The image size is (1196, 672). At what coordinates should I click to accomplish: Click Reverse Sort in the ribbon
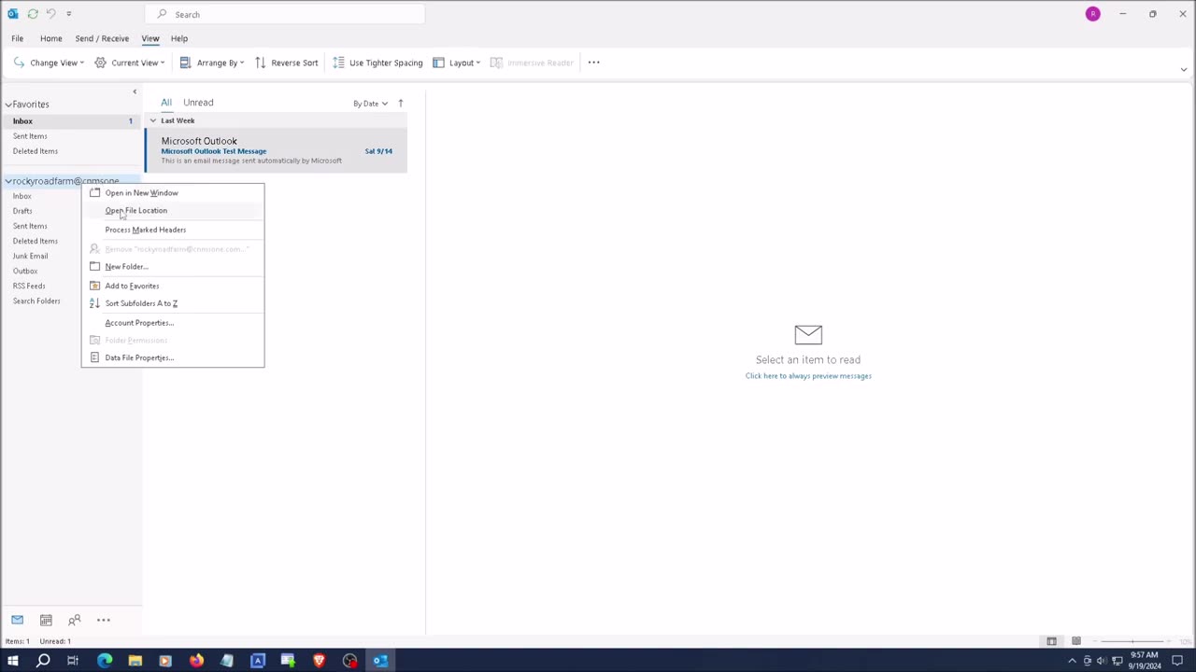point(286,63)
